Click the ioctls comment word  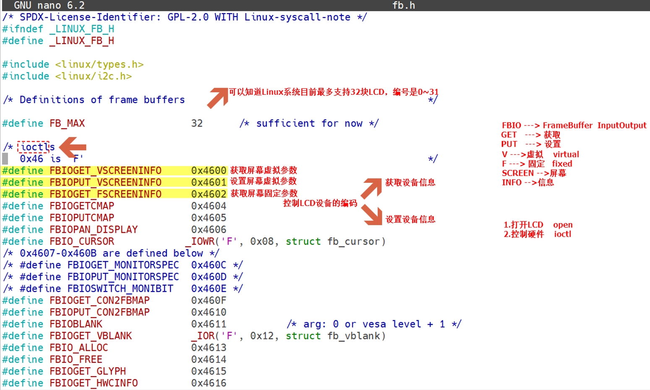[38, 147]
